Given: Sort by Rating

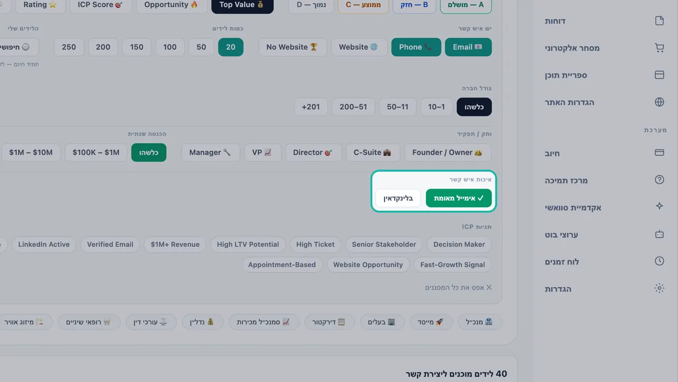Looking at the screenshot, I should click(x=40, y=5).
